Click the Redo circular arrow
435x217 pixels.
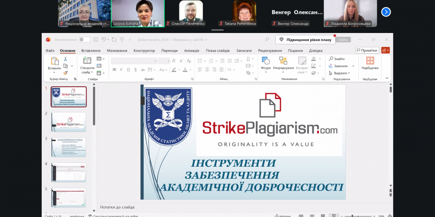click(x=114, y=39)
